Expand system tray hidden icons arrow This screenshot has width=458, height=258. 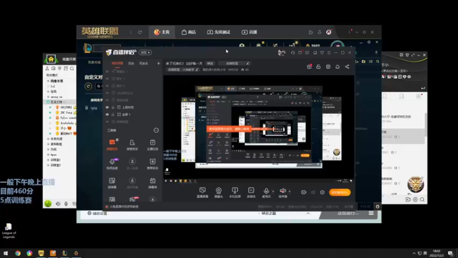coord(414,253)
